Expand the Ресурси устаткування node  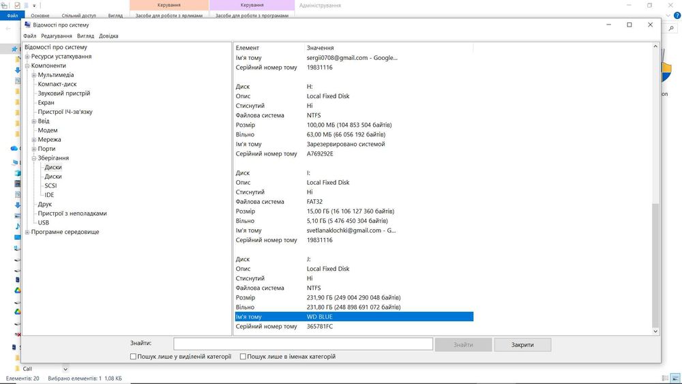(27, 57)
